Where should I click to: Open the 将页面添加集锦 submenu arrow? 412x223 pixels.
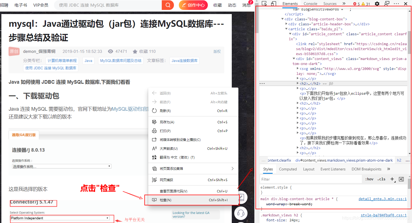(232, 168)
